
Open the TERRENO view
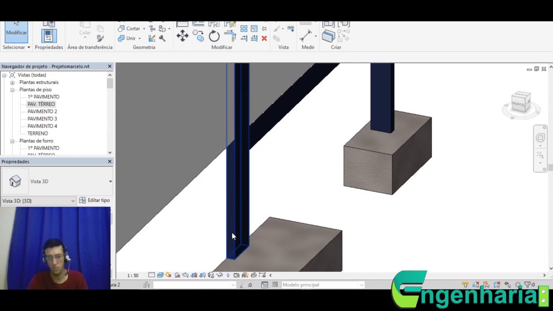[x=38, y=133]
